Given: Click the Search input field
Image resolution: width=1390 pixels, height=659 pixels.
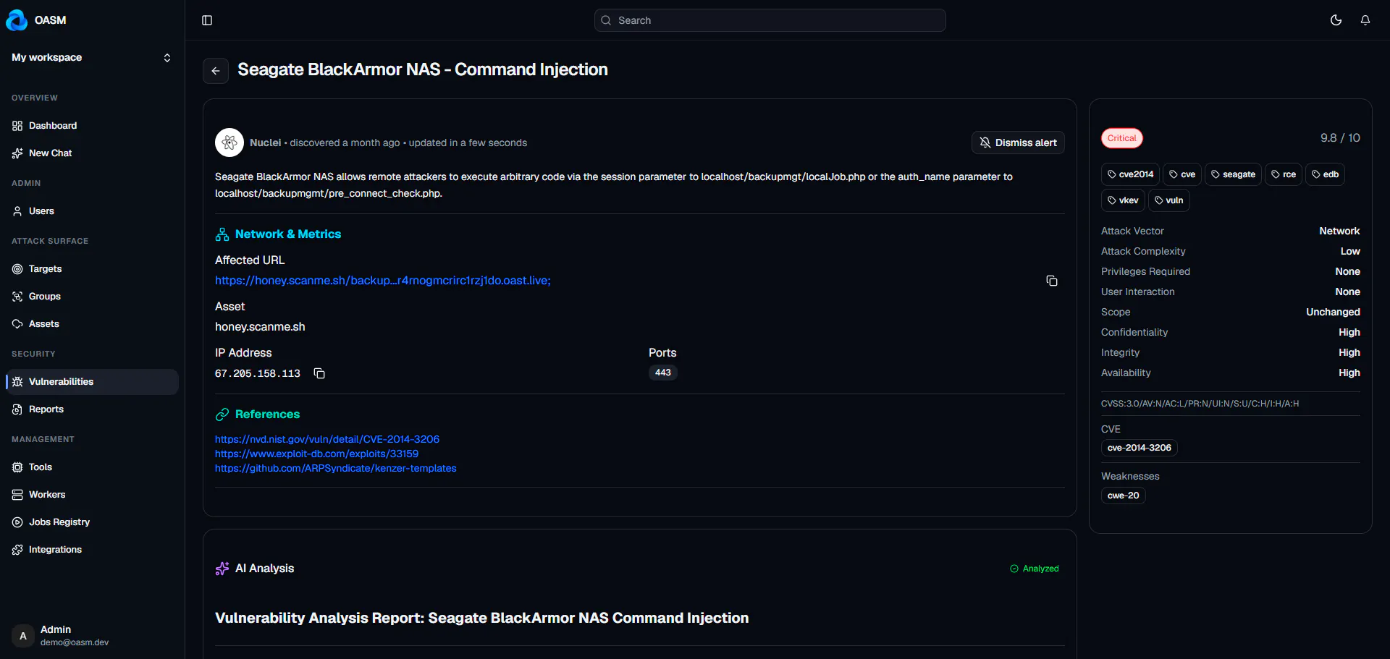Looking at the screenshot, I should pyautogui.click(x=770, y=20).
